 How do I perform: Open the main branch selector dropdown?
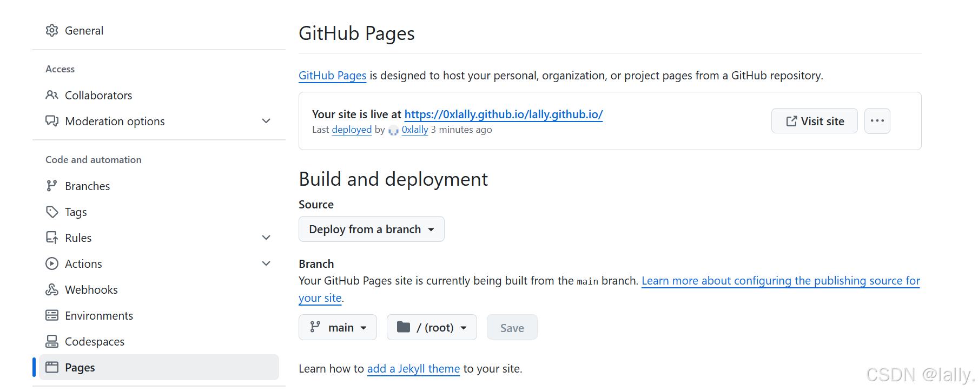coord(338,327)
